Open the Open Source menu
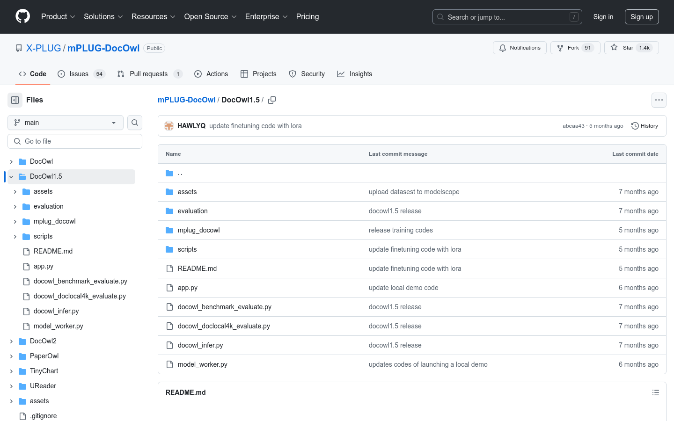Image resolution: width=674 pixels, height=421 pixels. tap(210, 16)
